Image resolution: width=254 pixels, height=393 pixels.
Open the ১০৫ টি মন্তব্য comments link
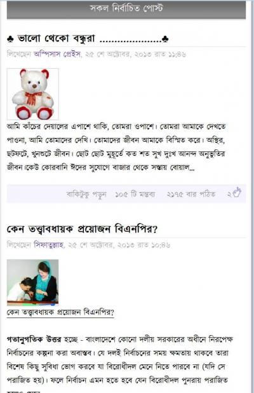(135, 194)
